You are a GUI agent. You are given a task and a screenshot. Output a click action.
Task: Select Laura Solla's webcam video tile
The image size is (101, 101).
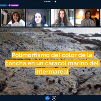point(38,18)
